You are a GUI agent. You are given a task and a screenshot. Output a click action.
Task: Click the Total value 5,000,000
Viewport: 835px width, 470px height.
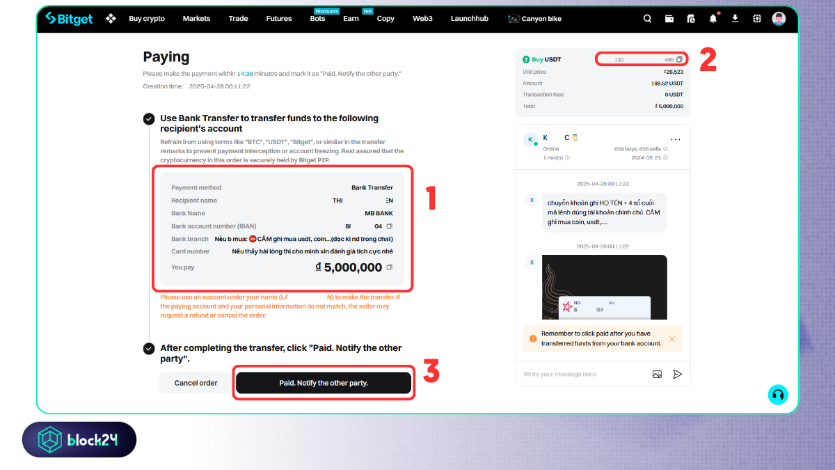click(x=669, y=107)
